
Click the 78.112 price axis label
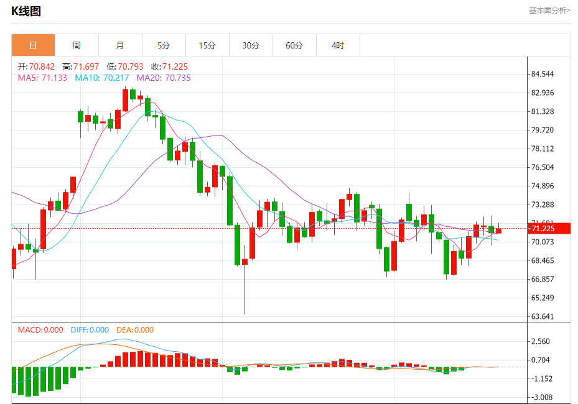click(x=543, y=149)
